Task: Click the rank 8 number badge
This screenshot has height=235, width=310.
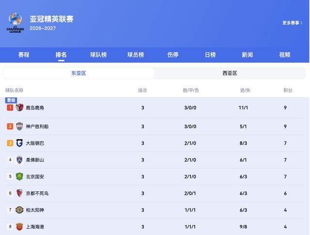Action: pos(10,226)
